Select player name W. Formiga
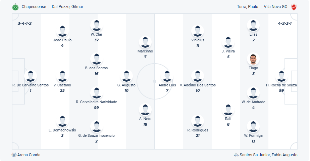310x161 pixels. pos(253,135)
